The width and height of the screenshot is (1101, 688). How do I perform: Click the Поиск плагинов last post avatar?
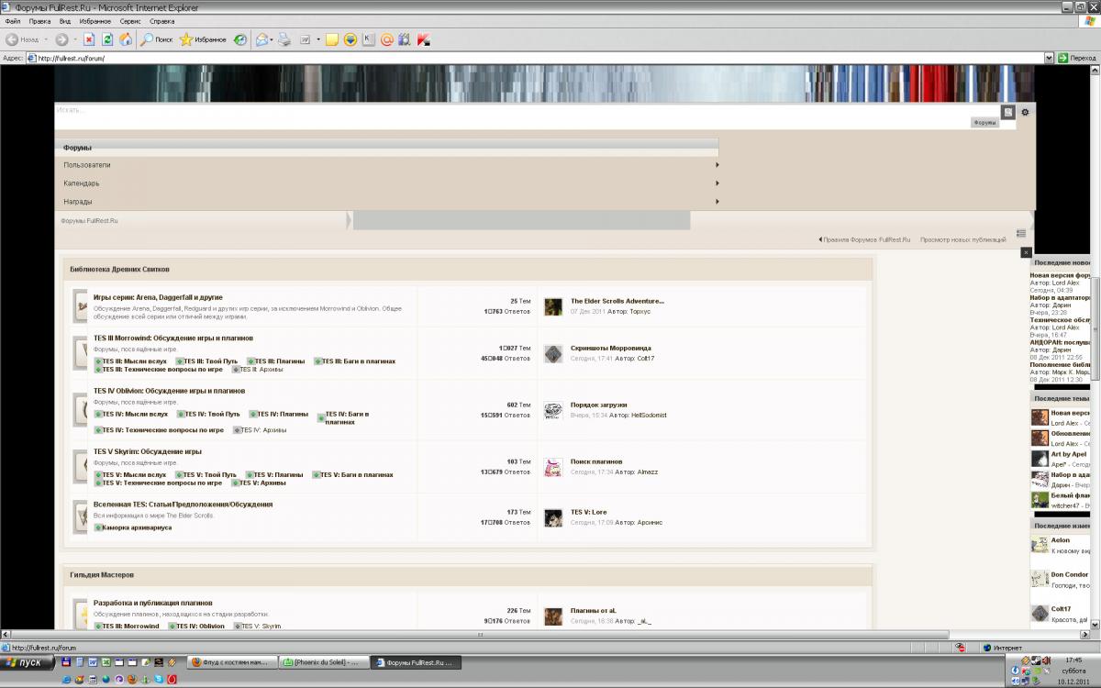click(552, 467)
